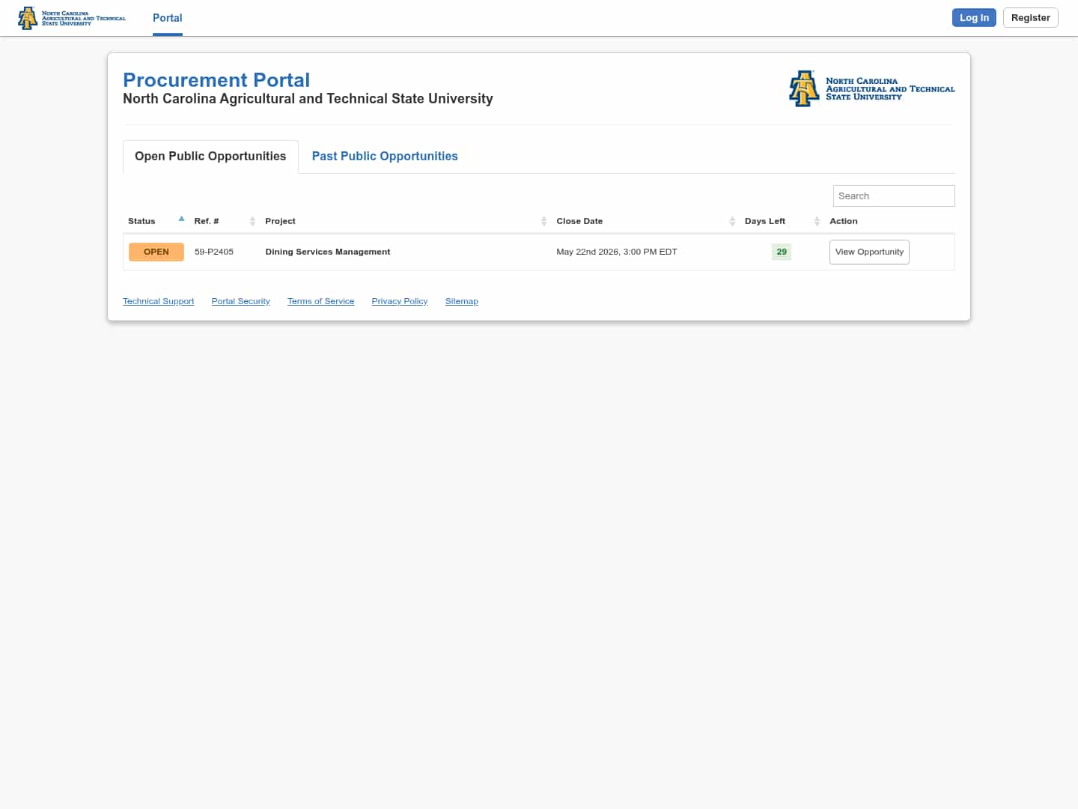Switch to the Past Public Opportunities tab
This screenshot has width=1078, height=809.
point(384,156)
